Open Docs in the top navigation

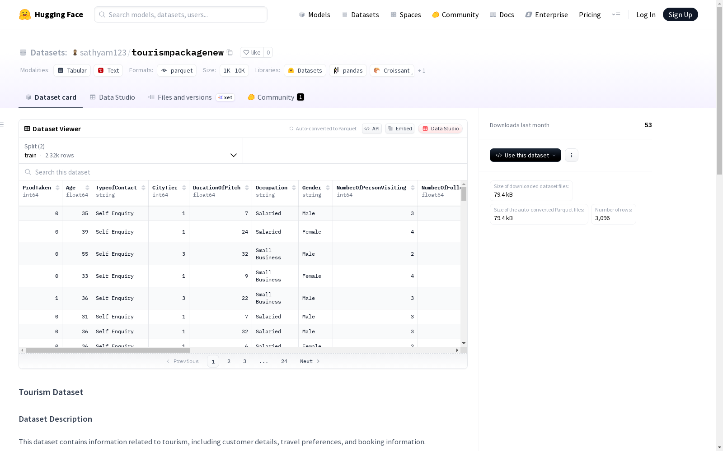pos(502,14)
